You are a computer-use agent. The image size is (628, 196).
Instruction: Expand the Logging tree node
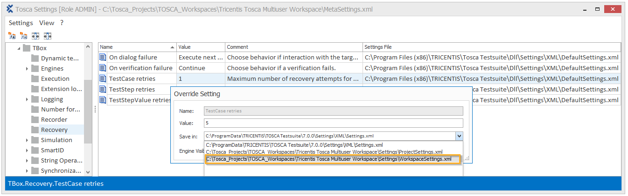coord(27,99)
